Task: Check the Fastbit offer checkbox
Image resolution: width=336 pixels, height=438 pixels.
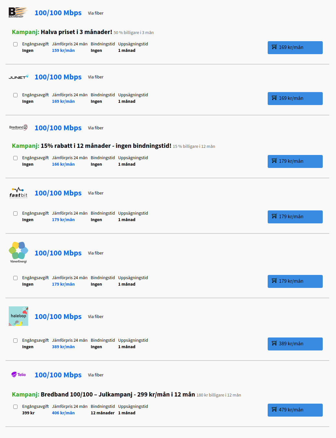Action: (15, 213)
